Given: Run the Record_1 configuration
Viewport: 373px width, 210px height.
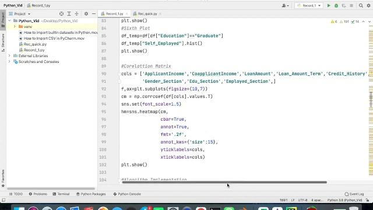Looking at the screenshot, I should (x=329, y=5).
